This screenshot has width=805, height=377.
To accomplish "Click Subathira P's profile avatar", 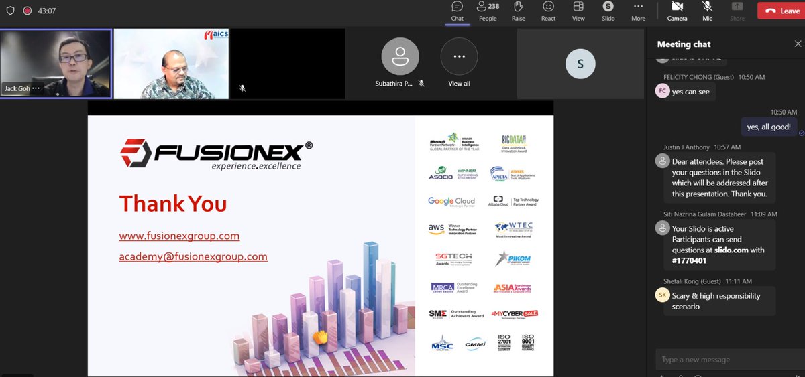I will pyautogui.click(x=400, y=57).
